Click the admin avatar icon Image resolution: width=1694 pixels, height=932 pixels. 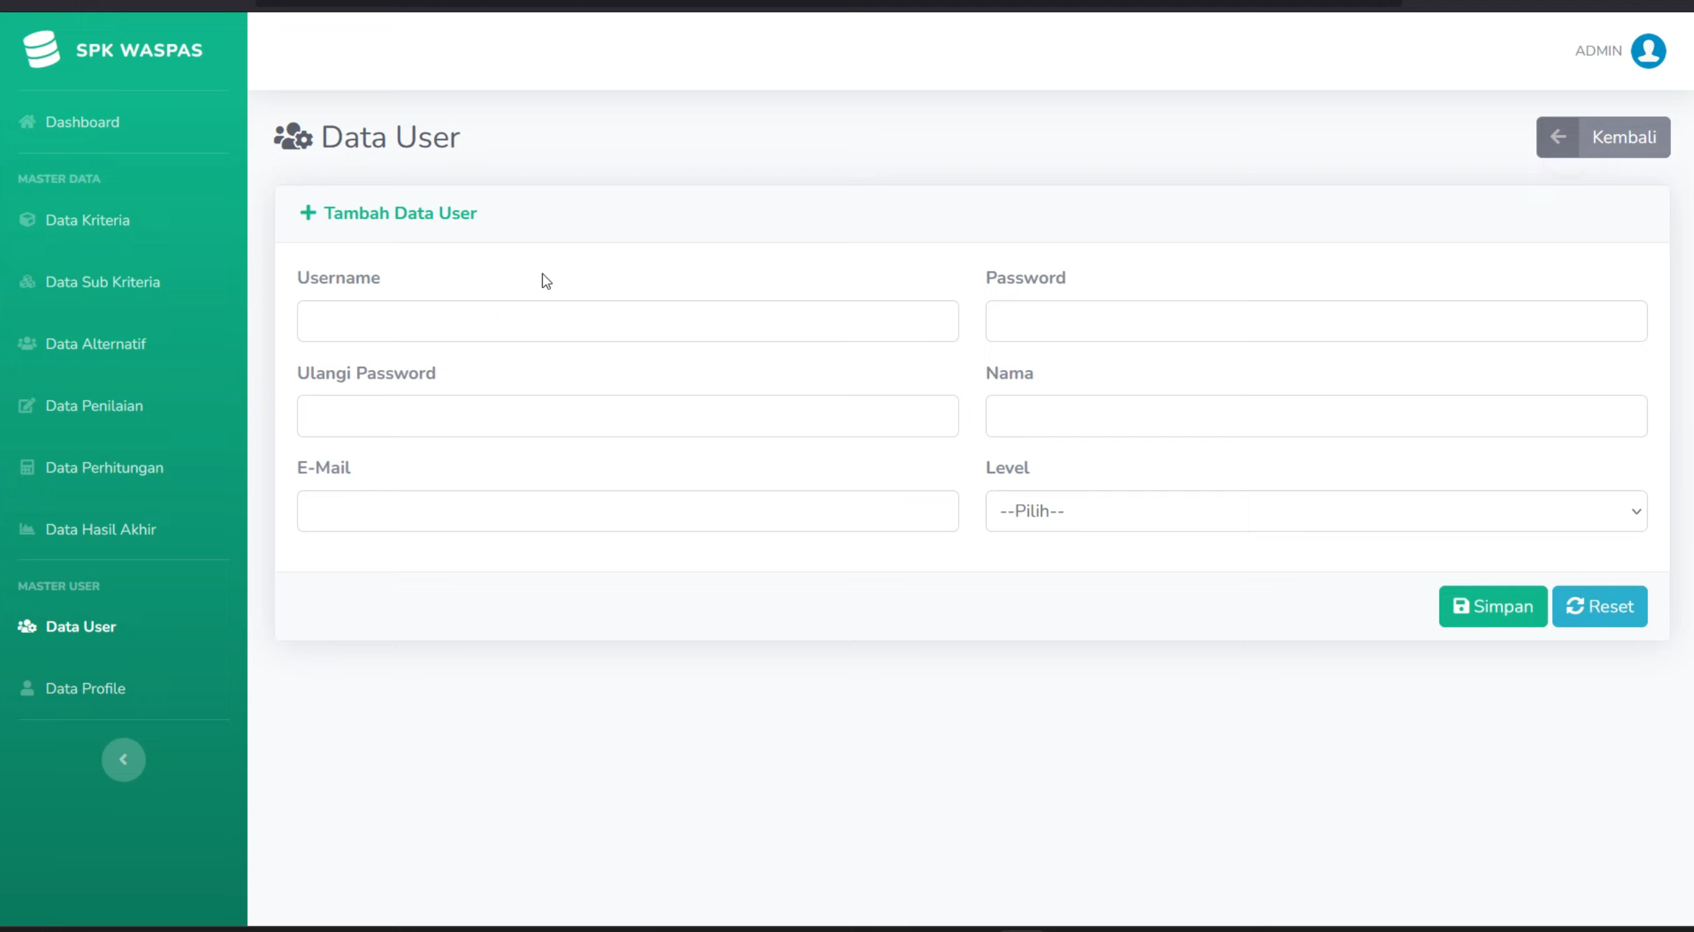1648,51
